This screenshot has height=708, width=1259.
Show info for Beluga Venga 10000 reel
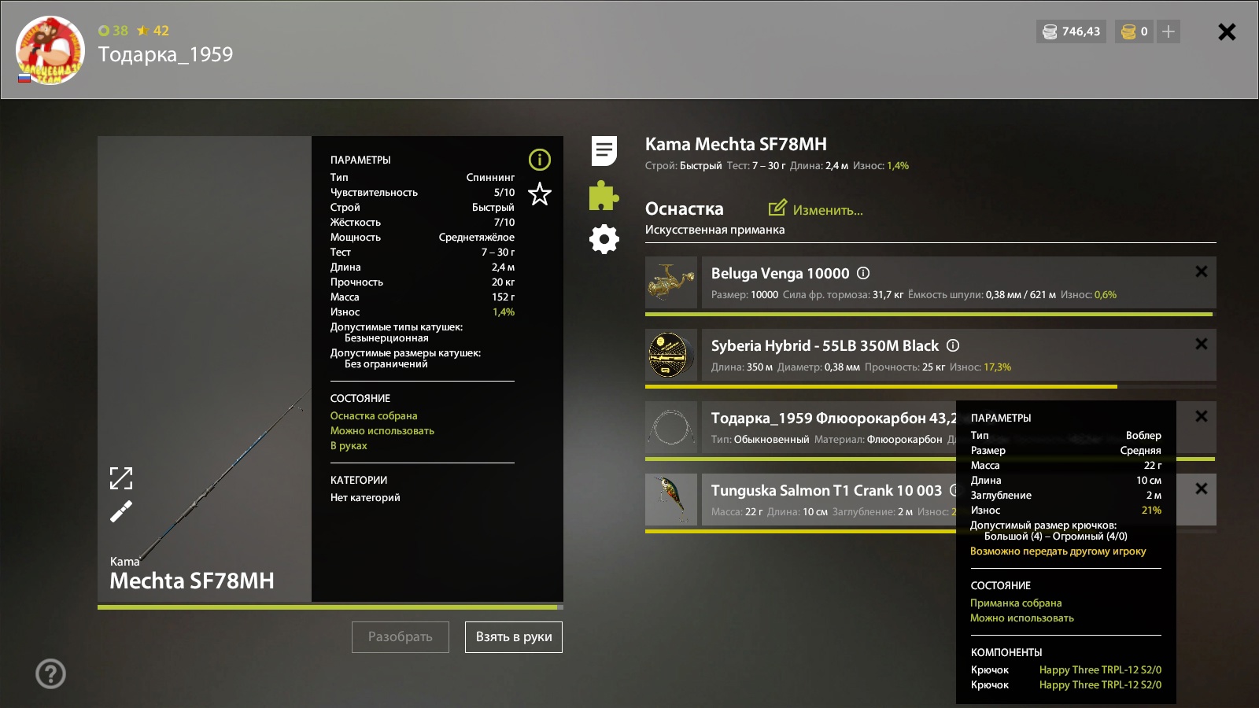click(863, 273)
